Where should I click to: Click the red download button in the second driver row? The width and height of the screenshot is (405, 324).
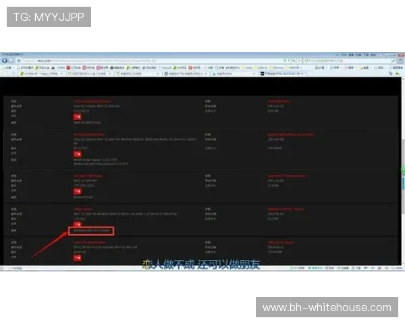(x=76, y=153)
